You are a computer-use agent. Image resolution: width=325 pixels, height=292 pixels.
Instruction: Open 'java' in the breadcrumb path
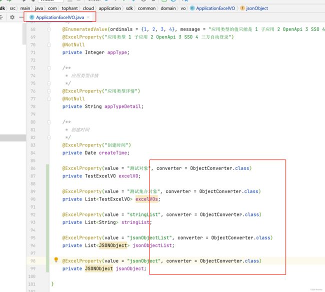click(x=39, y=8)
